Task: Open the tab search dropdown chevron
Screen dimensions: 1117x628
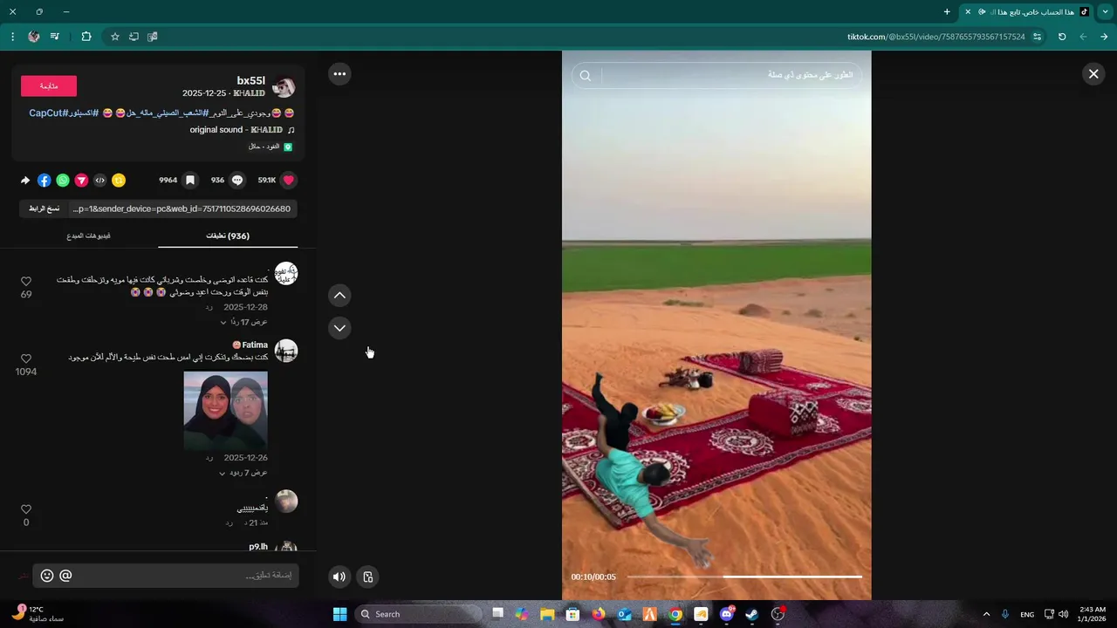Action: tap(1105, 12)
